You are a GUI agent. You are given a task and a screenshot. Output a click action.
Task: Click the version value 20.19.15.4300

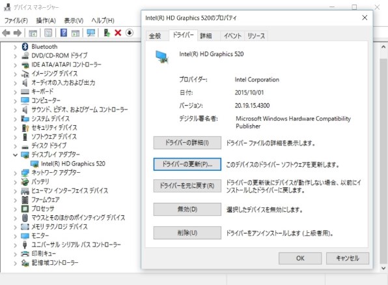[252, 106]
